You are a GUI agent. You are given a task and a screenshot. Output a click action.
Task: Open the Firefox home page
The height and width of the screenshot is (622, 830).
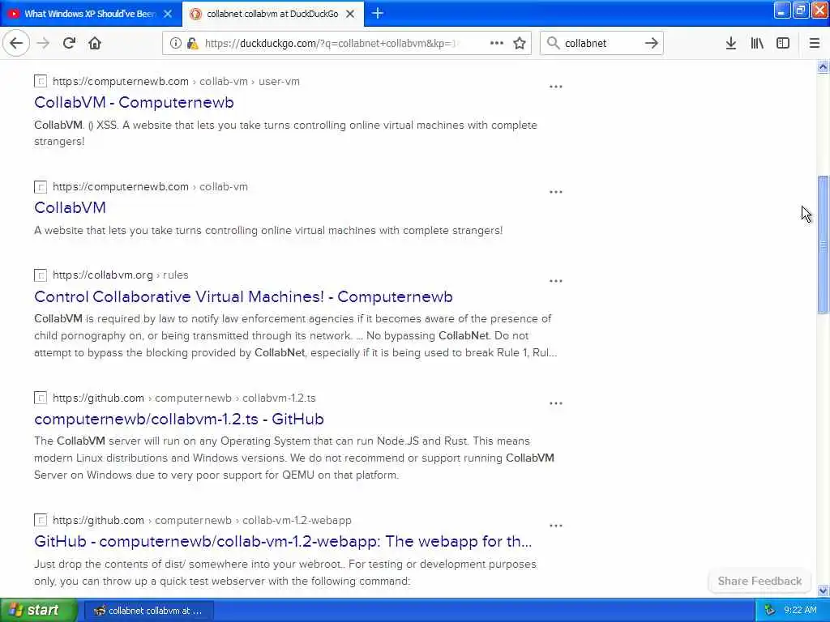(x=95, y=43)
